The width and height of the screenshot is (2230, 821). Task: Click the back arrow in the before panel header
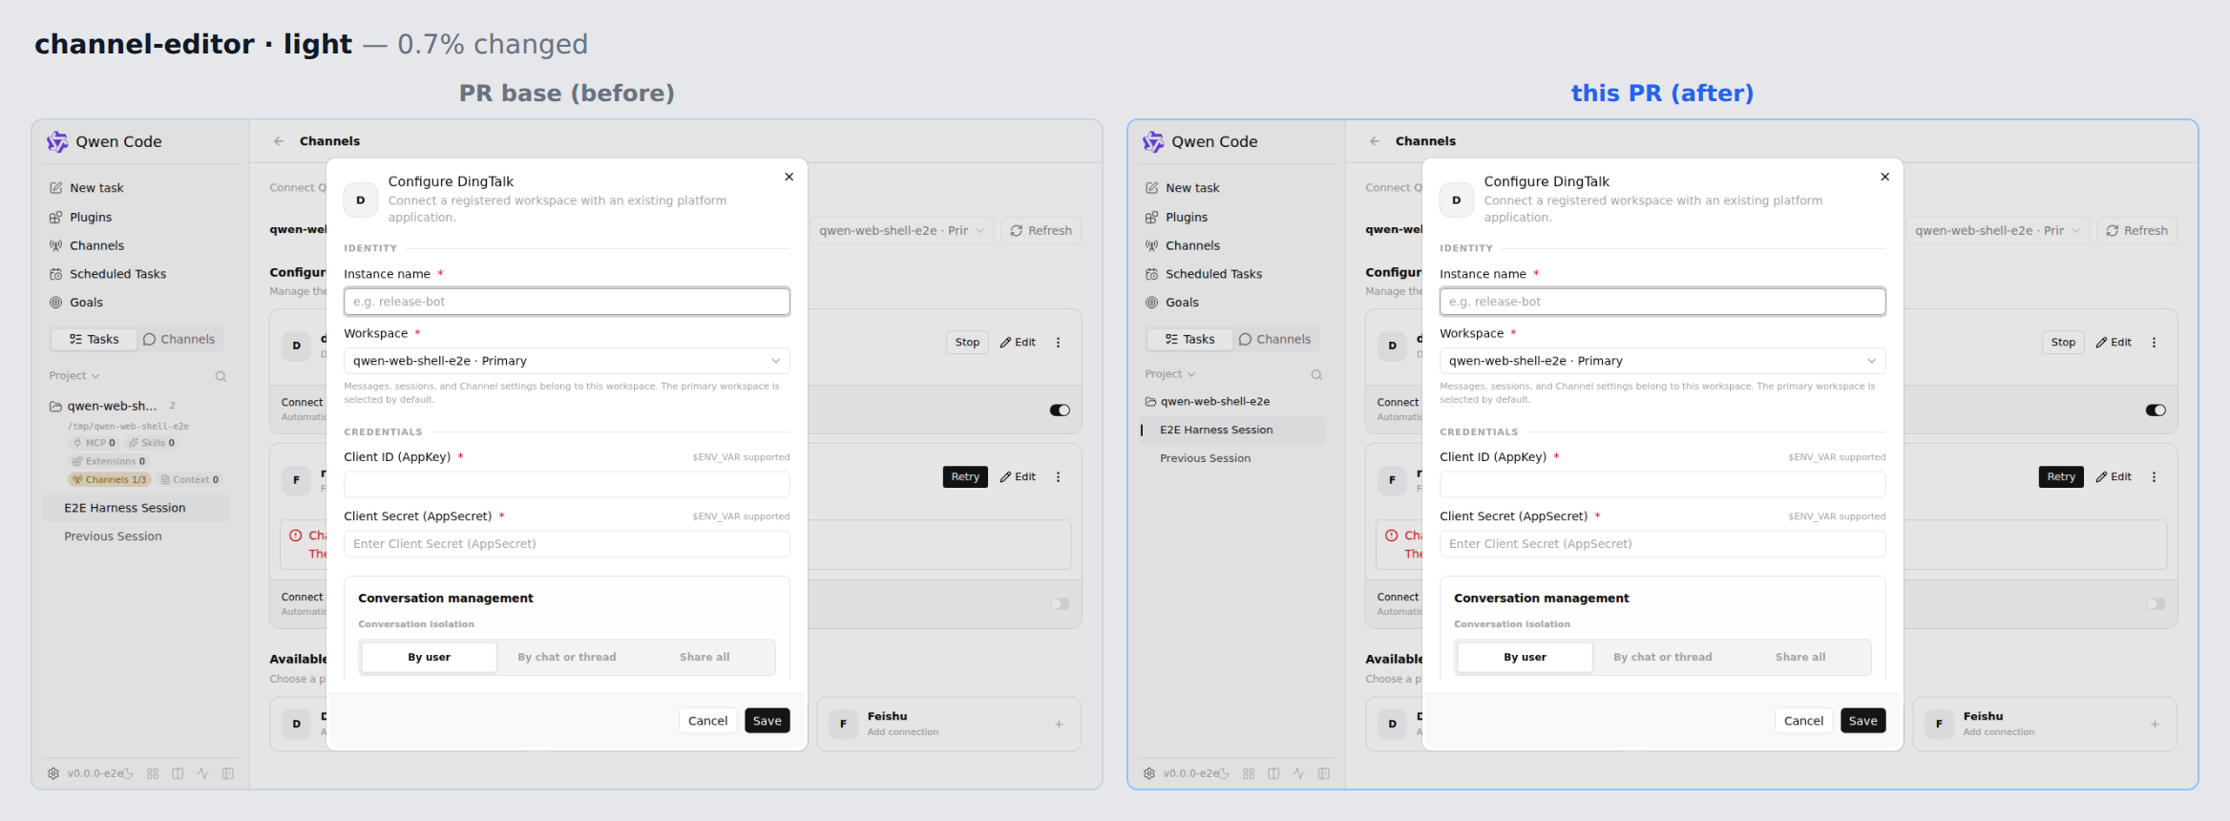(x=279, y=141)
